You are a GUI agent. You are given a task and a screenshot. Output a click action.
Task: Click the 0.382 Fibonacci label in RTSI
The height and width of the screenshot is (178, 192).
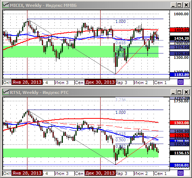pyautogui.click(x=120, y=146)
